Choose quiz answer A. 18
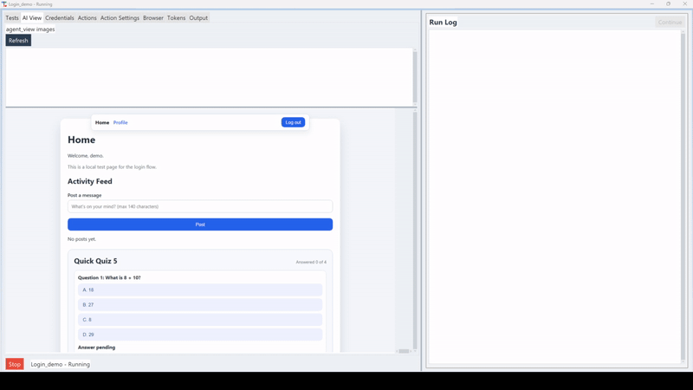The height and width of the screenshot is (390, 693). (200, 290)
